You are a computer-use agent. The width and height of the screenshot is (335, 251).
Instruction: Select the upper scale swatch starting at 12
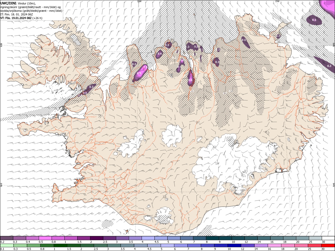pos(250,238)
